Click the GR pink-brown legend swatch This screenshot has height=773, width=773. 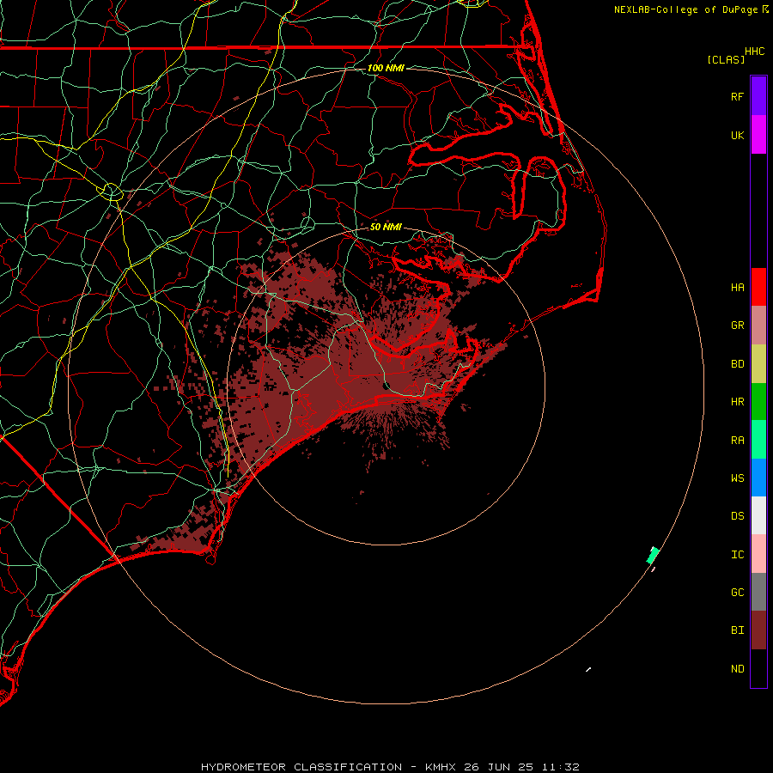click(x=758, y=326)
